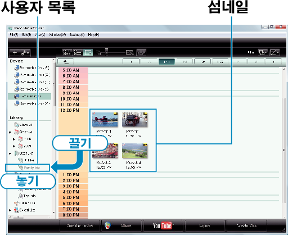Switch to thumbnail grid view

(67, 53)
